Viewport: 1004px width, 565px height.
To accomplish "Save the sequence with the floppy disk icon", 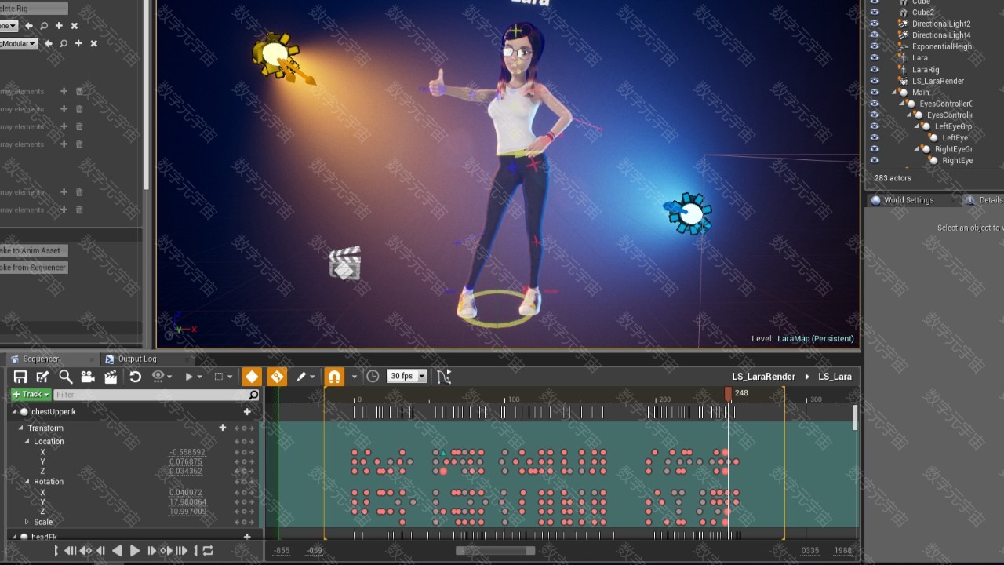I will 20,377.
